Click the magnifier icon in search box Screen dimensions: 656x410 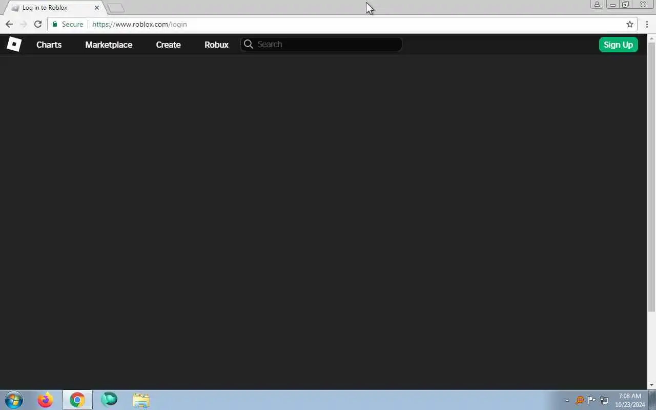coord(249,44)
